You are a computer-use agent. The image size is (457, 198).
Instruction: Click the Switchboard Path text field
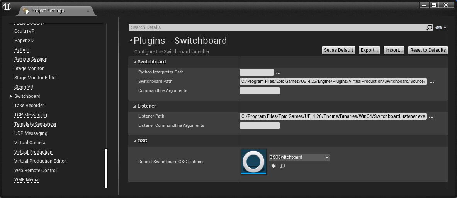pyautogui.click(x=333, y=81)
